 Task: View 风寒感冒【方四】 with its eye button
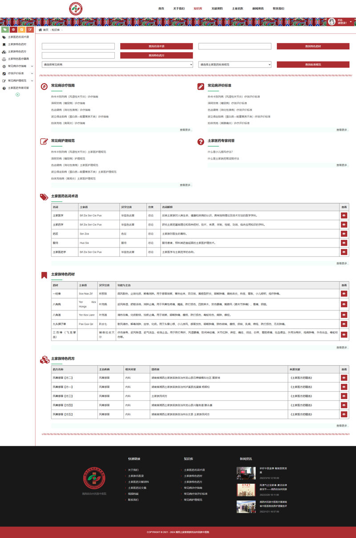tap(344, 405)
